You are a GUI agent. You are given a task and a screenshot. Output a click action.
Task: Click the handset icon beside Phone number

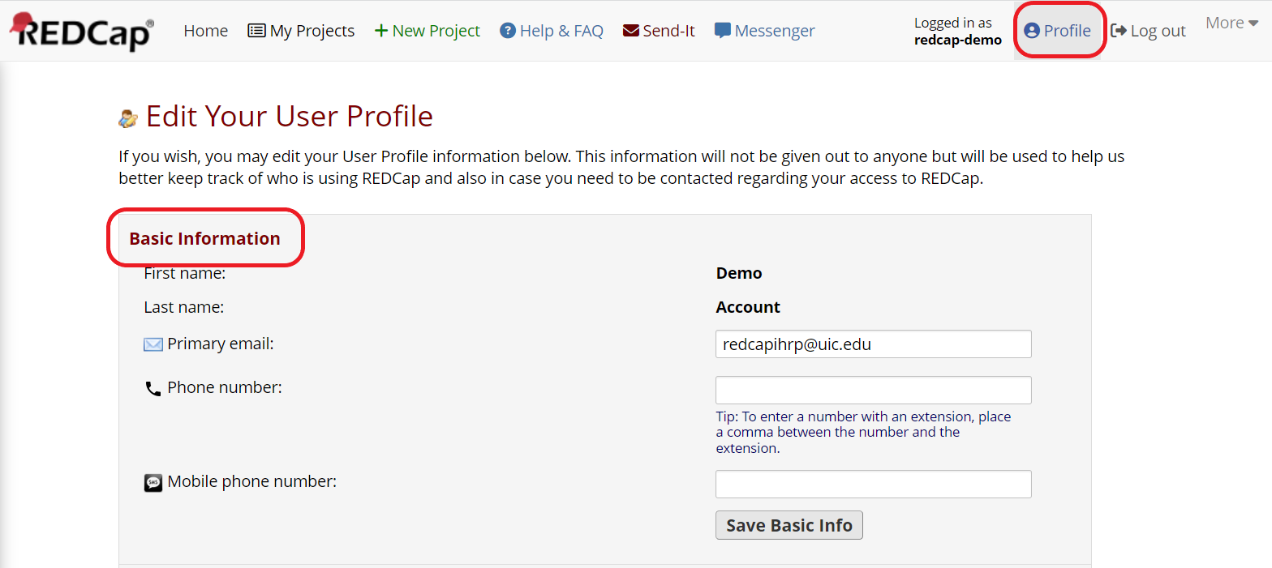point(153,389)
